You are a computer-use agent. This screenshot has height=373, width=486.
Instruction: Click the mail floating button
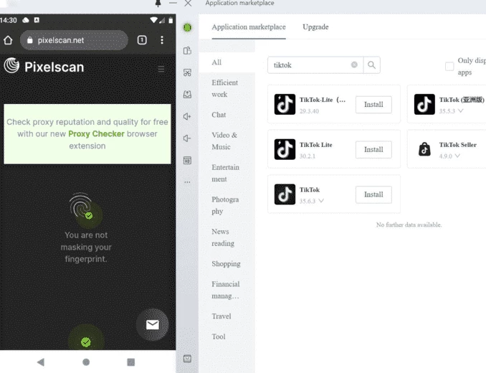152,325
